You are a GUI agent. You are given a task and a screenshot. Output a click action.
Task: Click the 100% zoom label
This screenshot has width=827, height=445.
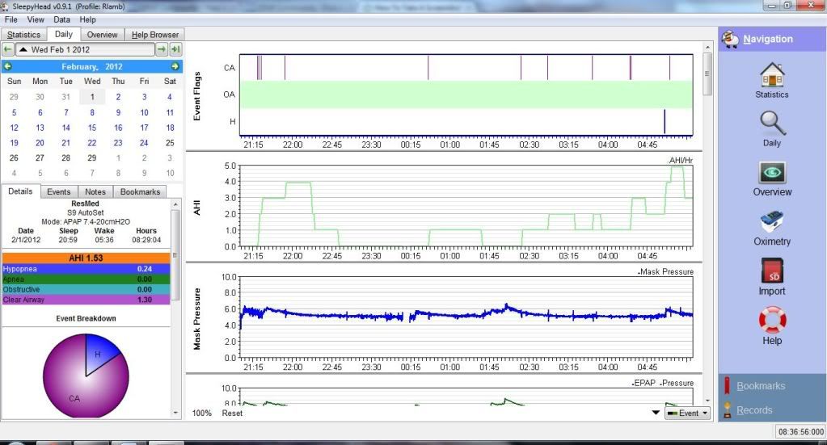[x=201, y=414]
